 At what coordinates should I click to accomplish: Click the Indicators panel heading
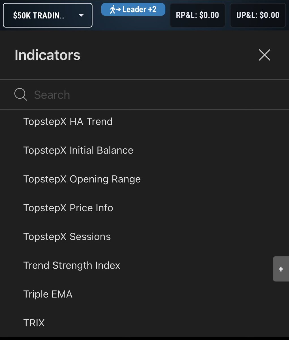(x=48, y=55)
